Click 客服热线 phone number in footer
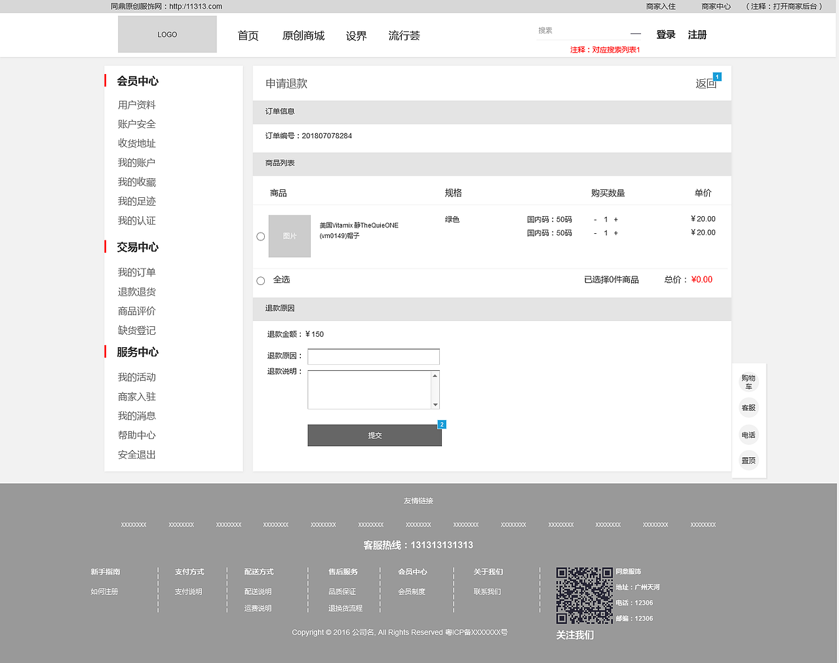Screen dimensions: 839x663 pos(442,545)
